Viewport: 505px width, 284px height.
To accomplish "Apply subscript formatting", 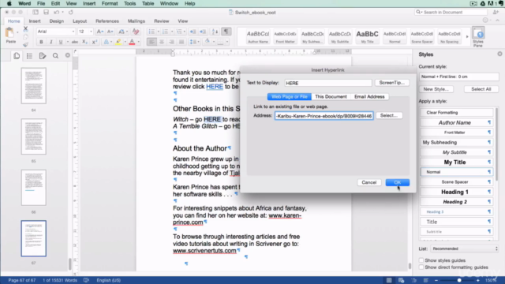I will pyautogui.click(x=84, y=42).
